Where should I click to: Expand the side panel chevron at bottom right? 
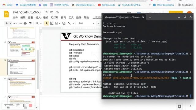pyautogui.click(x=190, y=106)
